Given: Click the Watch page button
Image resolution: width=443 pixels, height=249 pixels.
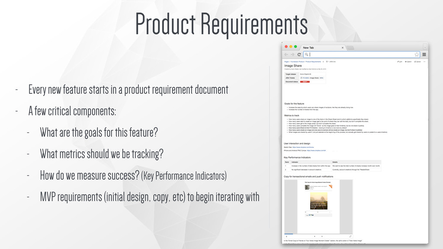Looking at the screenshot, I should 408,61.
